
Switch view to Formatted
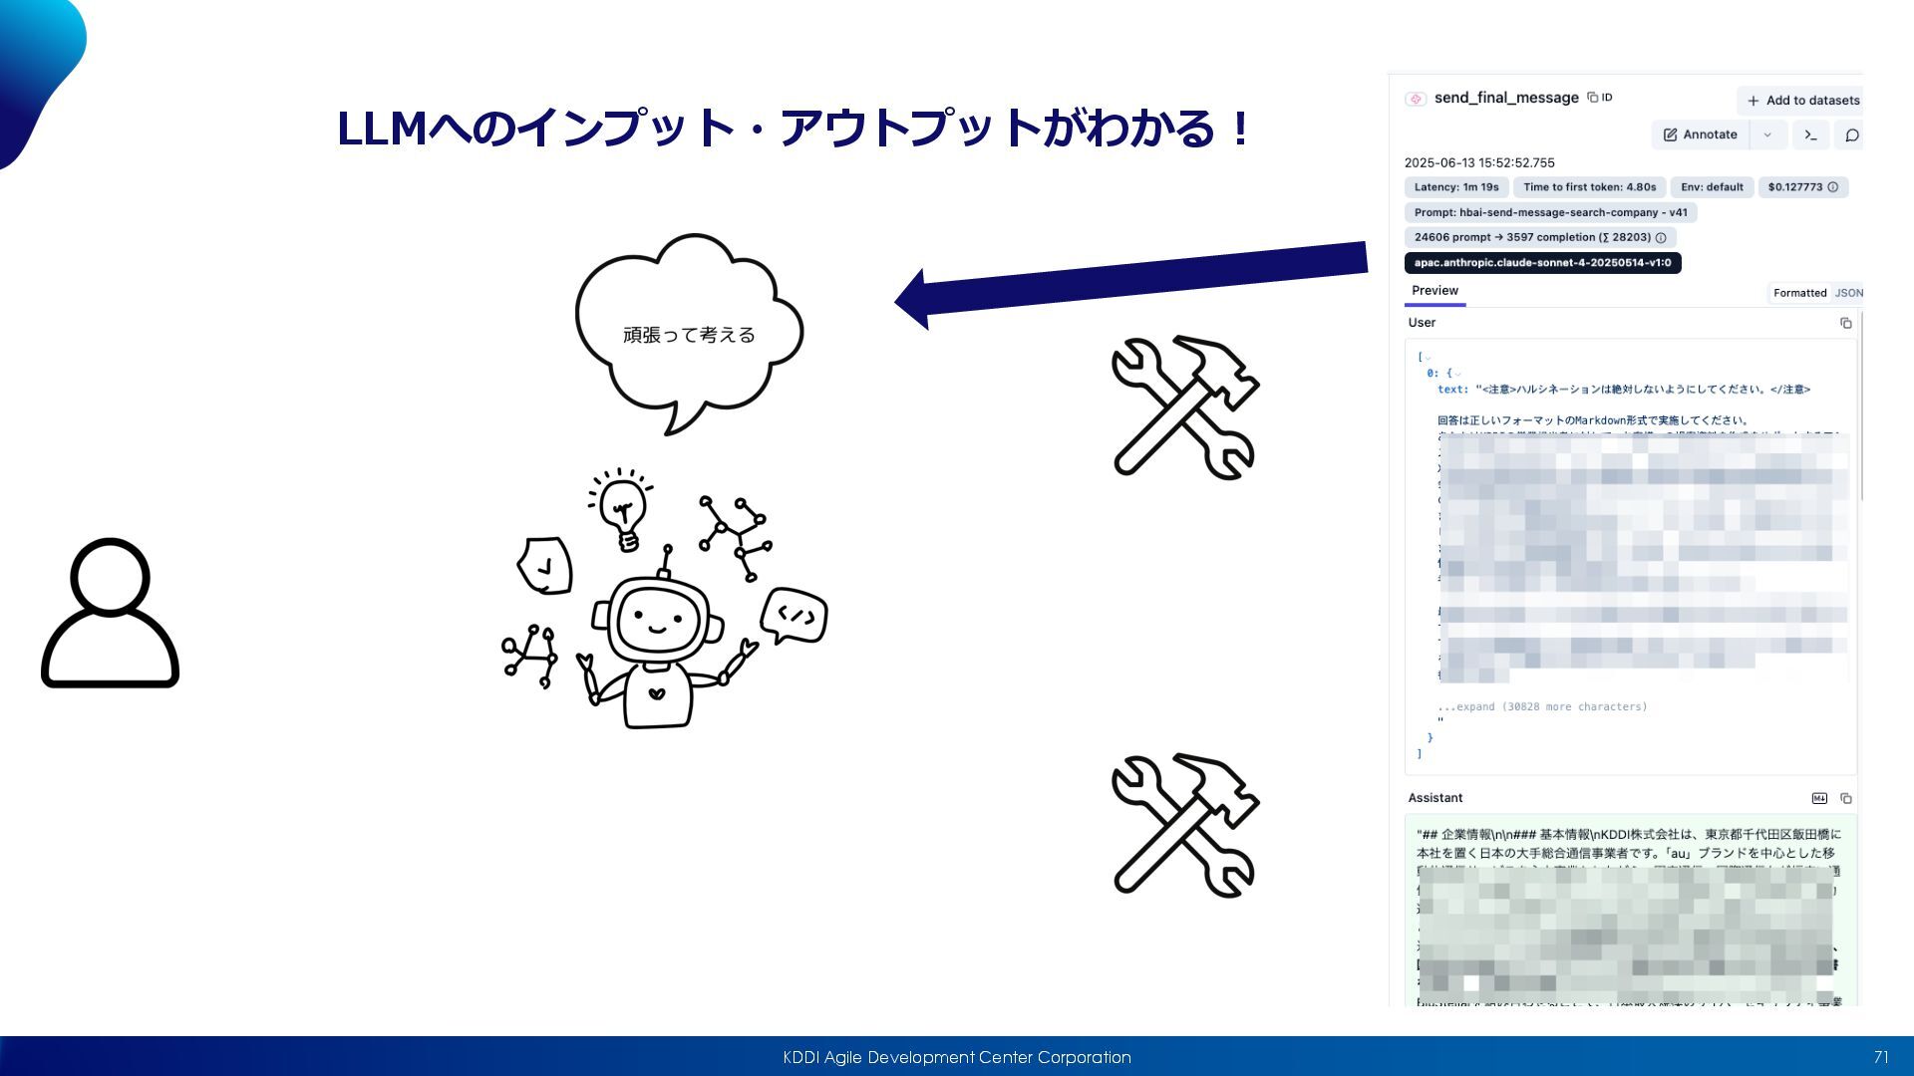[x=1799, y=293]
